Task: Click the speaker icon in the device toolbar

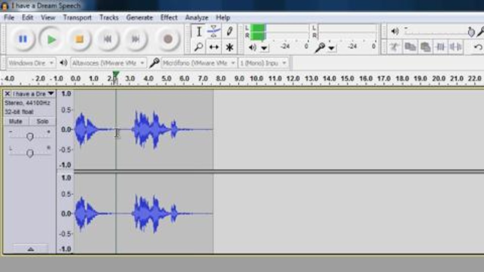Action: pyautogui.click(x=64, y=63)
